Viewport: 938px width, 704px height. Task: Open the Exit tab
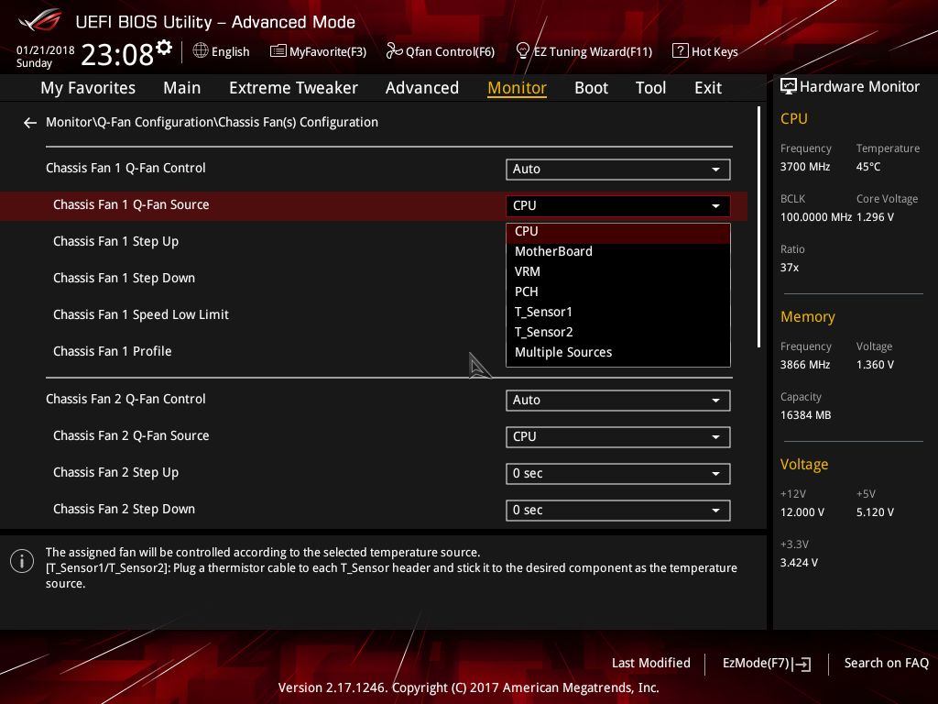coord(708,88)
